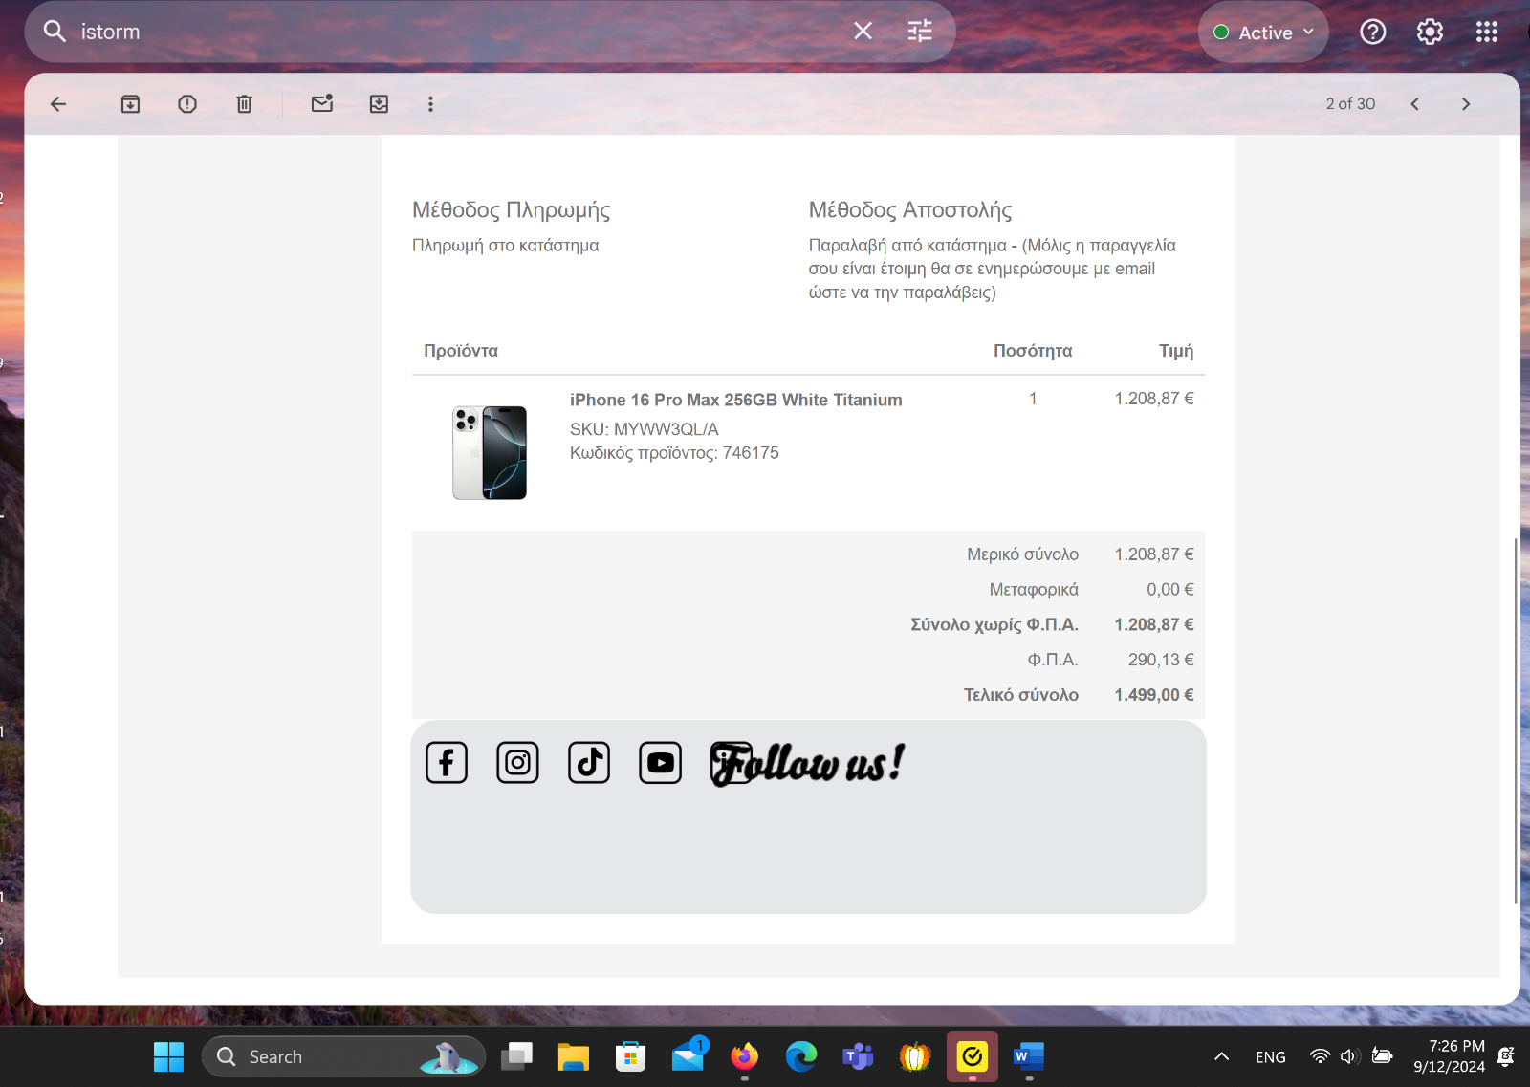Click the Follow us! graphic
The width and height of the screenshot is (1530, 1087).
(x=808, y=764)
